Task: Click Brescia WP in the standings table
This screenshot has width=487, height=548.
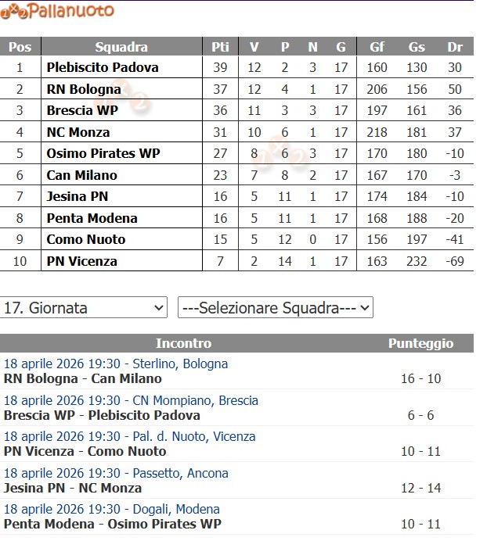Action: (x=82, y=110)
